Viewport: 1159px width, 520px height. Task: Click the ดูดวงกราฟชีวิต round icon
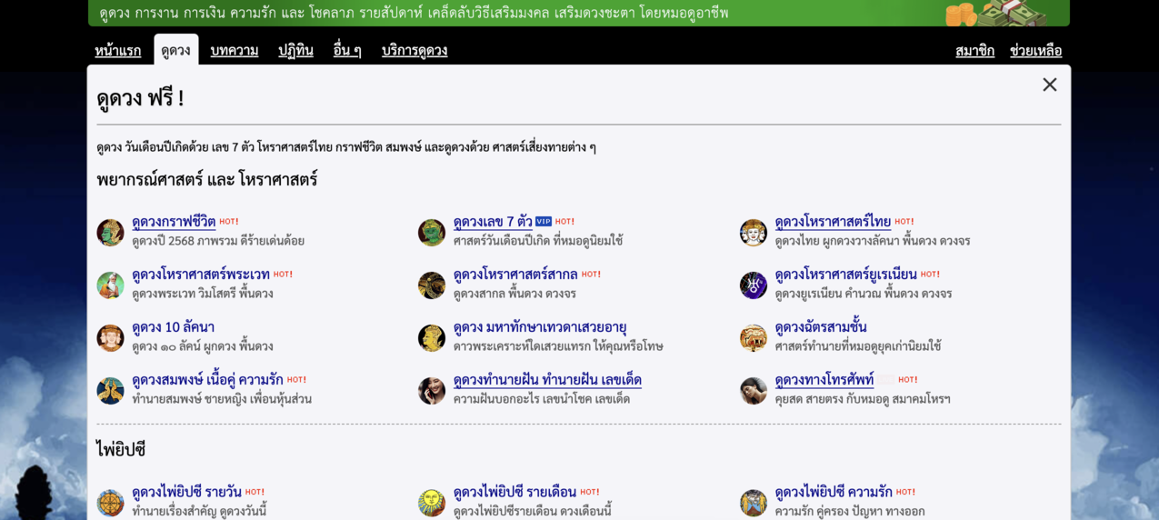coord(110,233)
